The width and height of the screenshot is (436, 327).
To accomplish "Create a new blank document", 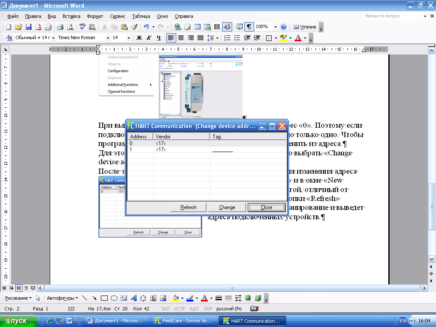I will click(9, 27).
